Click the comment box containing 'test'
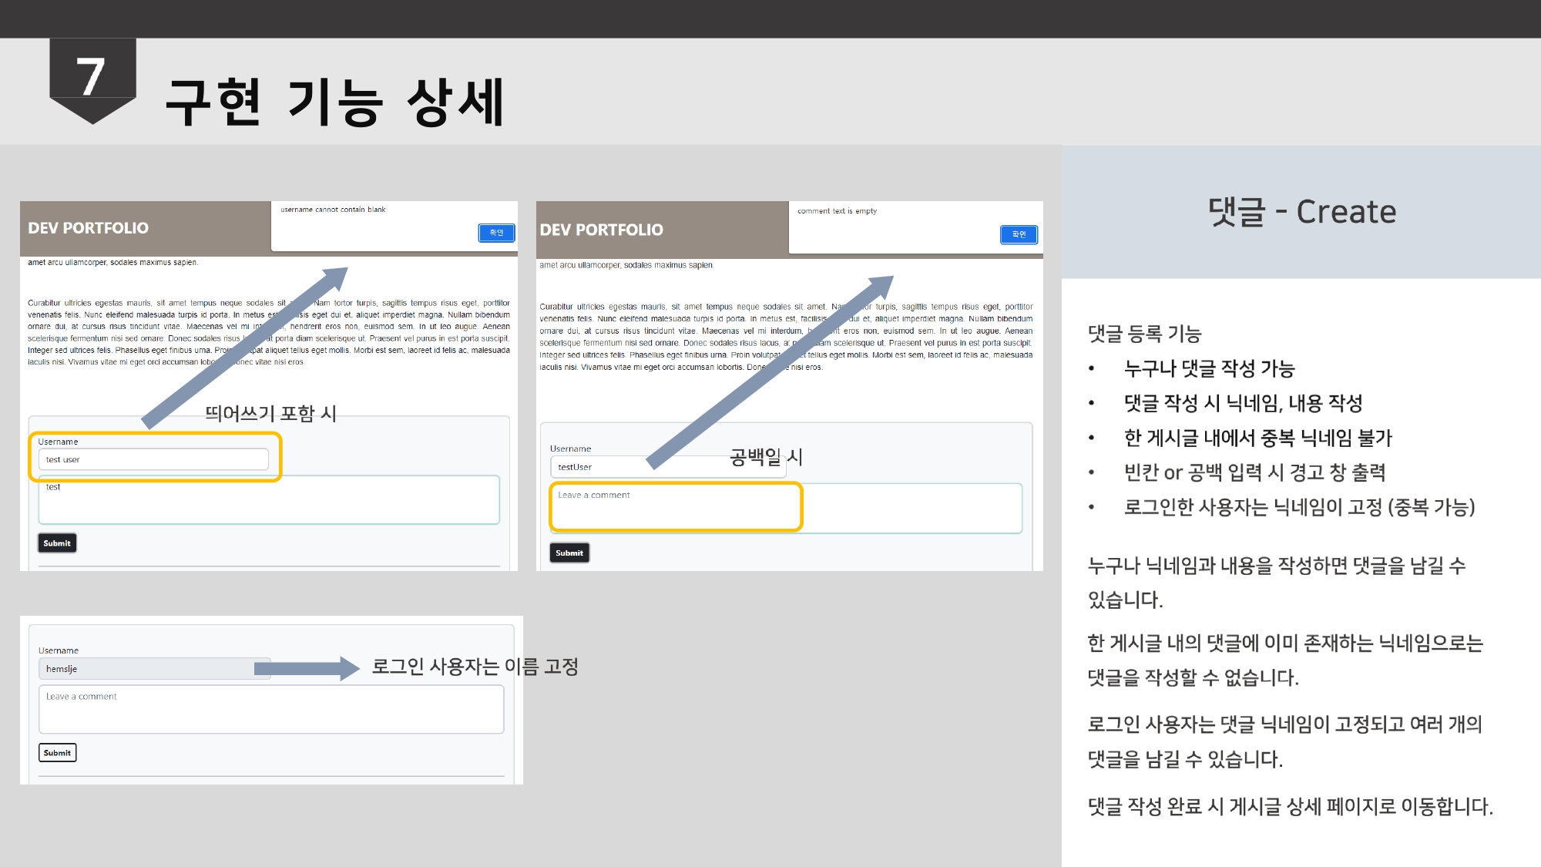1541x867 pixels. pyautogui.click(x=270, y=499)
